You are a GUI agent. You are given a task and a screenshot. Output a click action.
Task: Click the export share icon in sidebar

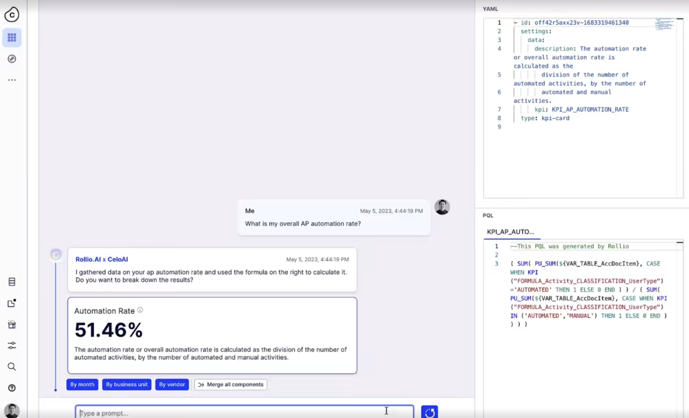pyautogui.click(x=12, y=303)
